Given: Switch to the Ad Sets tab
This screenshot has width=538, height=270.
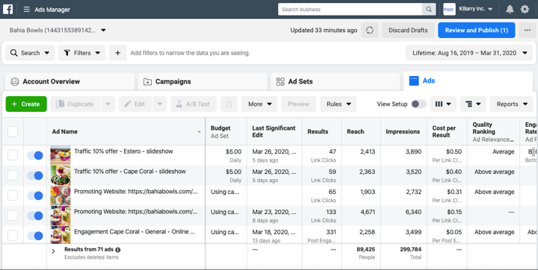Looking at the screenshot, I should [335, 81].
